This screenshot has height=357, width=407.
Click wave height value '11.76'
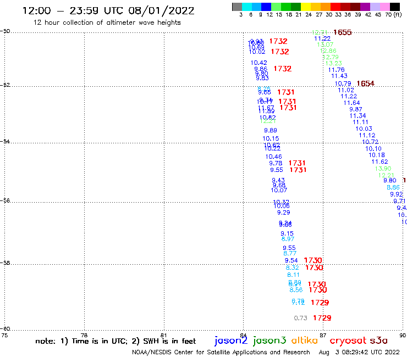(337, 70)
